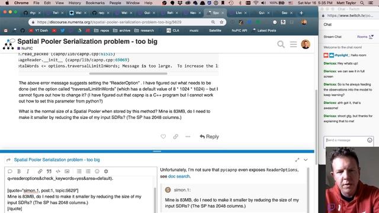Open the People menu

click(x=115, y=3)
